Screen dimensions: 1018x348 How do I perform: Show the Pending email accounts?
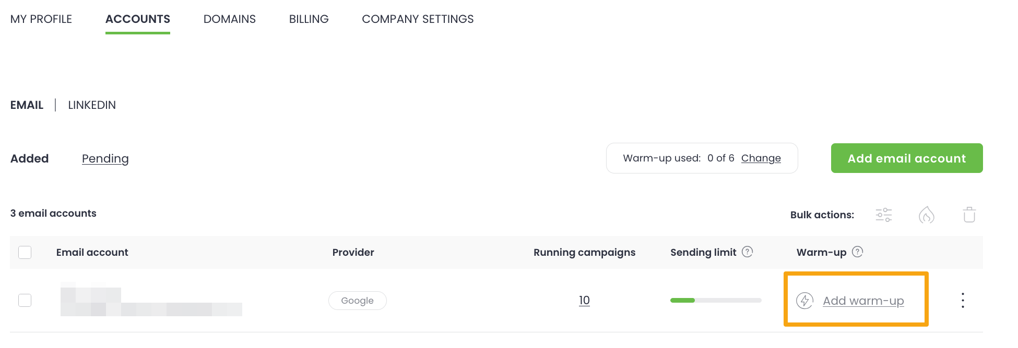[x=105, y=159]
